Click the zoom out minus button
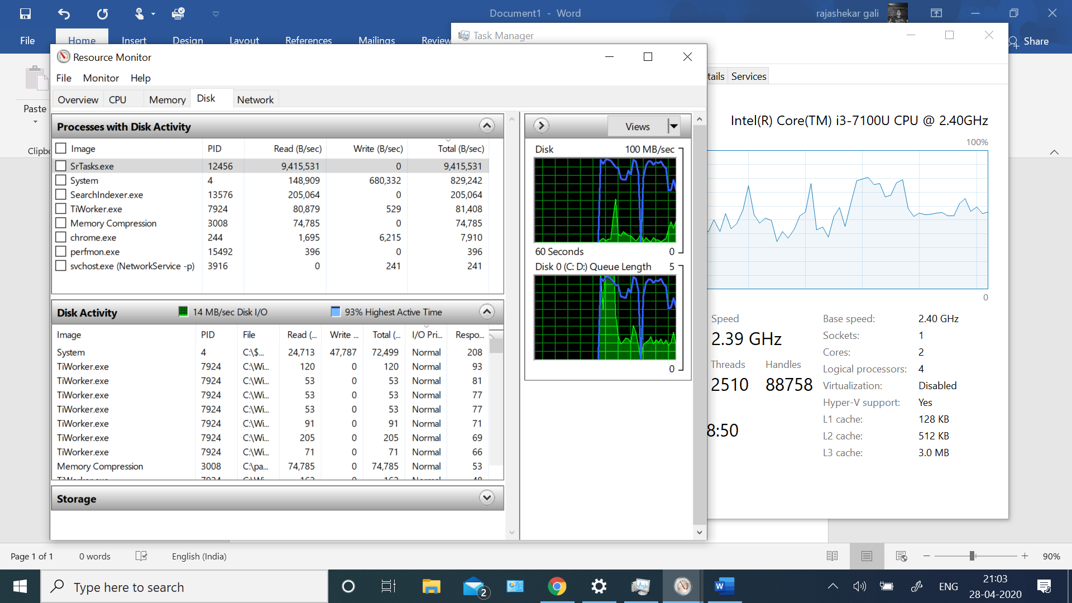1072x603 pixels. 927,556
